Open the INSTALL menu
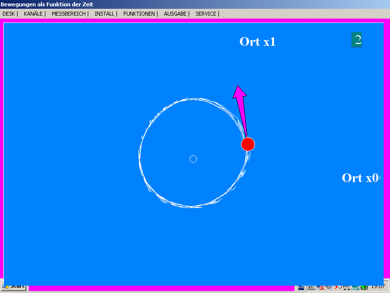390x293 pixels. click(104, 14)
